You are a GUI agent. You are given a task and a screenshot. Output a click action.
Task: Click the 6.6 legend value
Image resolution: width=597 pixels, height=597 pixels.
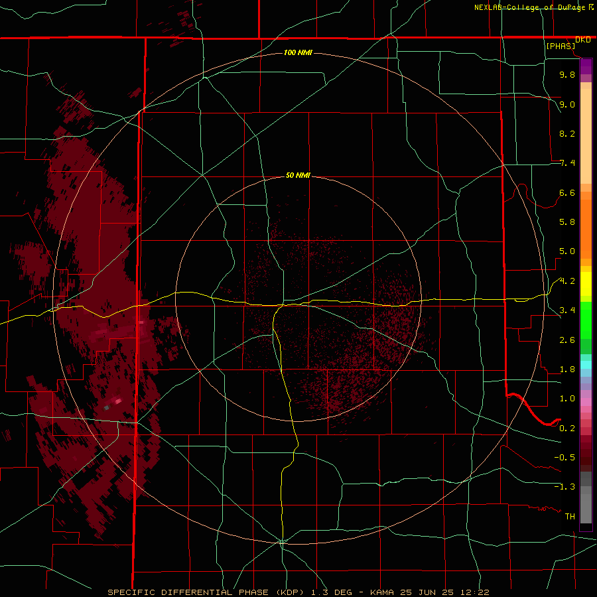tap(567, 192)
